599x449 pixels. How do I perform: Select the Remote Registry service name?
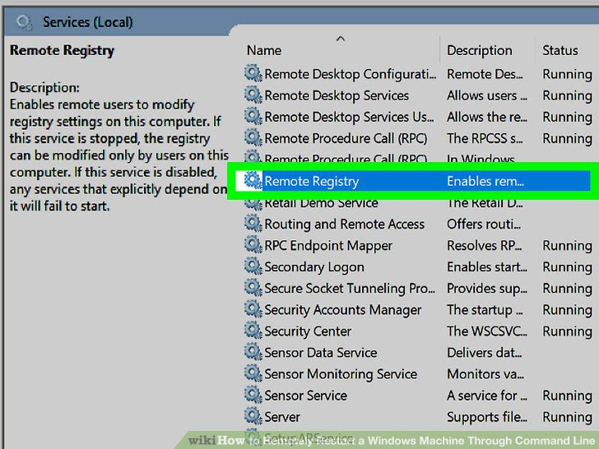312,182
